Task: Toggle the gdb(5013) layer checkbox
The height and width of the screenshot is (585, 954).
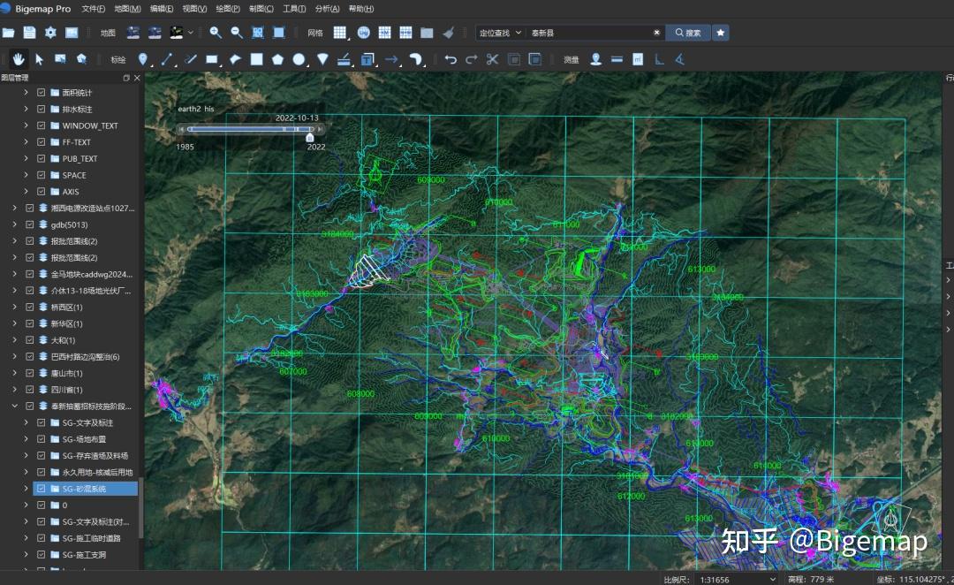Action: [29, 224]
